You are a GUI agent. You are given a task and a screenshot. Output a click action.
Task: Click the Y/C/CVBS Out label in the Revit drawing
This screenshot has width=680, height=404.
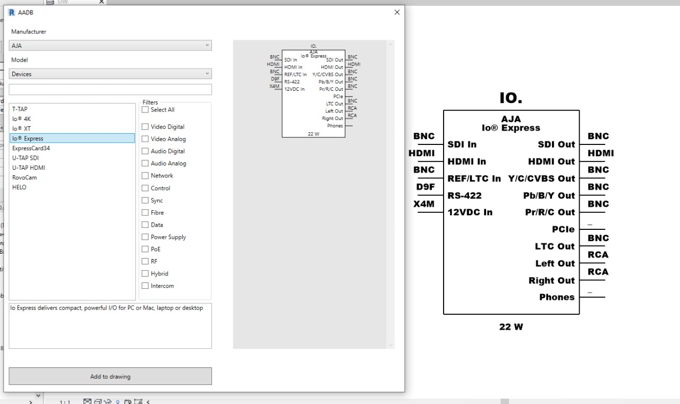pos(542,178)
